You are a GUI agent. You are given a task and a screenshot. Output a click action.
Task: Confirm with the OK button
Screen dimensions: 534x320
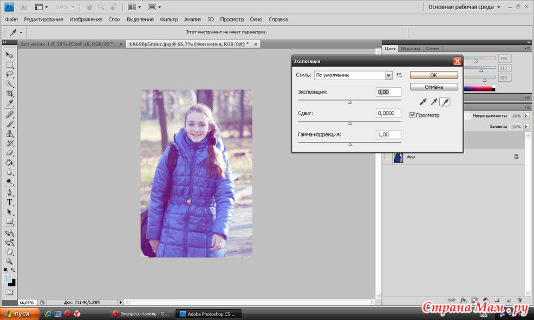(433, 75)
